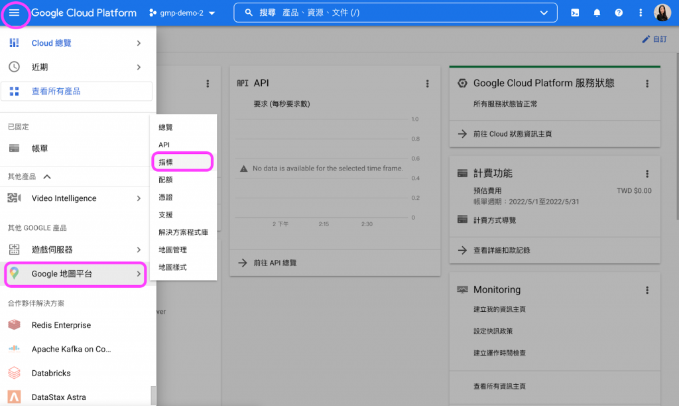Click the 帳單 billing icon
The height and width of the screenshot is (406, 679).
tap(15, 148)
